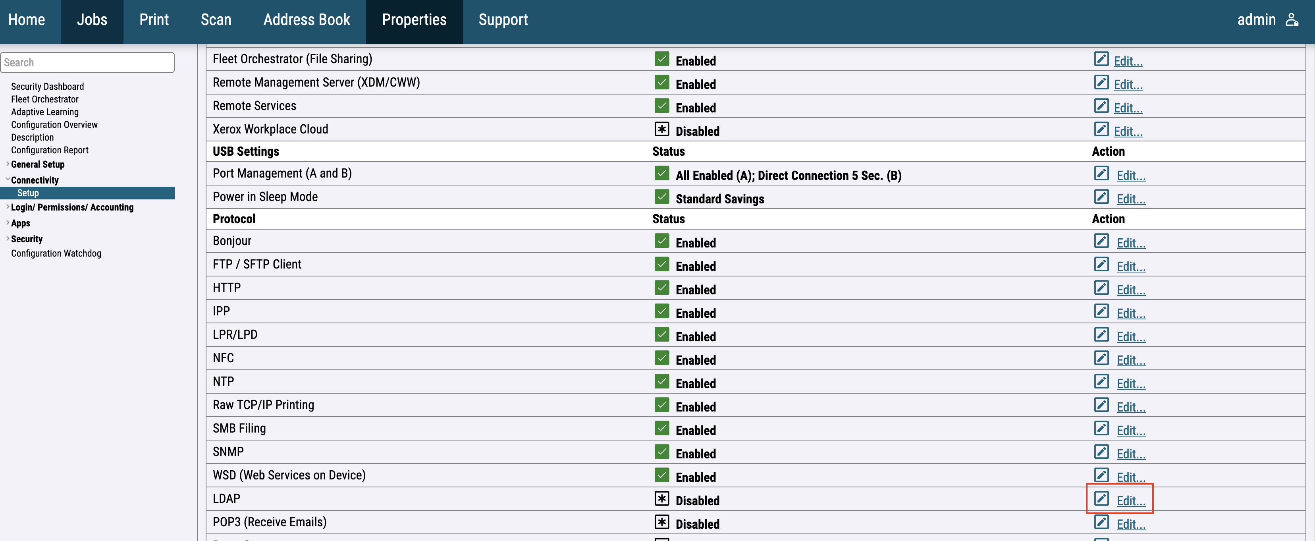Click the Disabled status box for LDAP
This screenshot has width=1315, height=541.
[x=661, y=498]
